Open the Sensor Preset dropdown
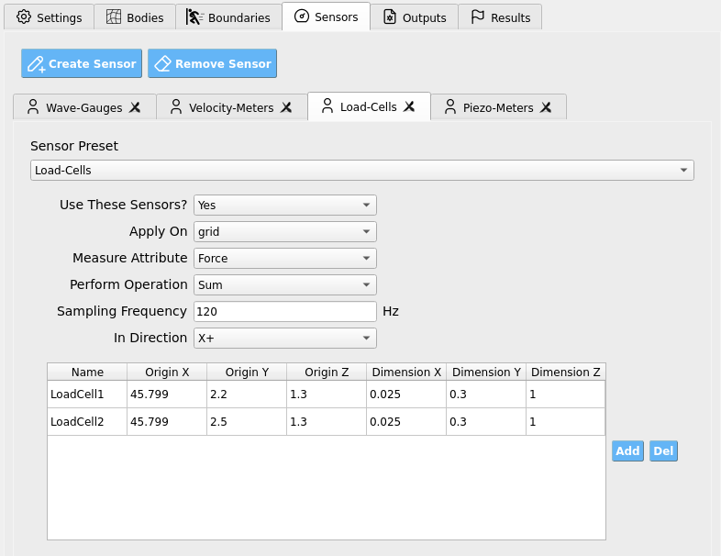The image size is (721, 556). [x=362, y=170]
